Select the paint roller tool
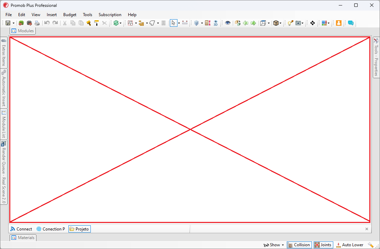The width and height of the screenshot is (380, 249). point(96,23)
